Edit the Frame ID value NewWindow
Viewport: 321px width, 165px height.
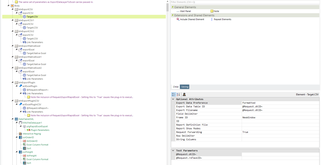coord(280,117)
